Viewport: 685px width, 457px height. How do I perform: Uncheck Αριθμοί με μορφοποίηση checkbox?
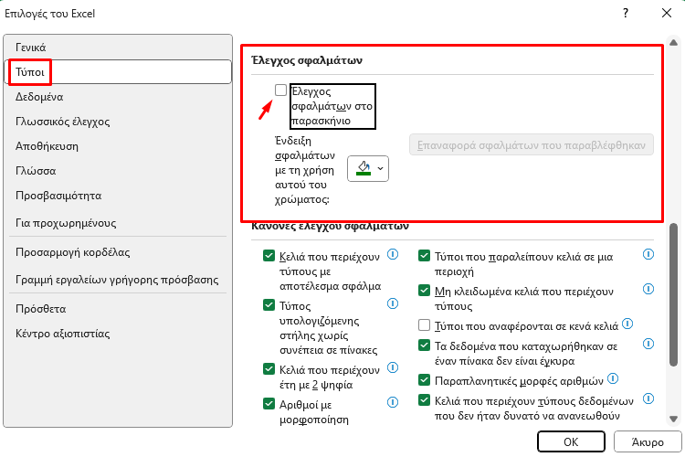[x=269, y=404]
